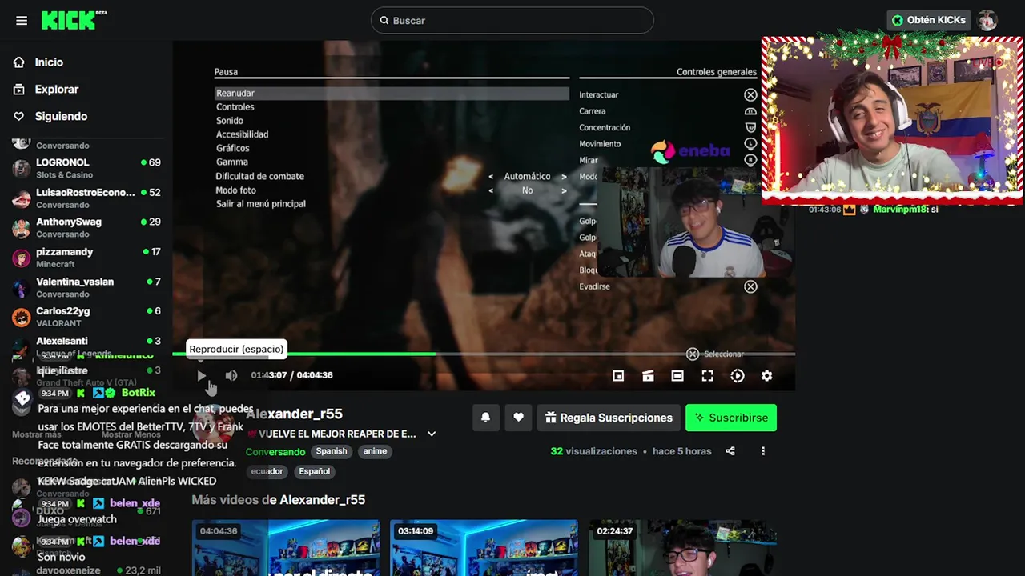Follow the channel with heart button

(518, 418)
